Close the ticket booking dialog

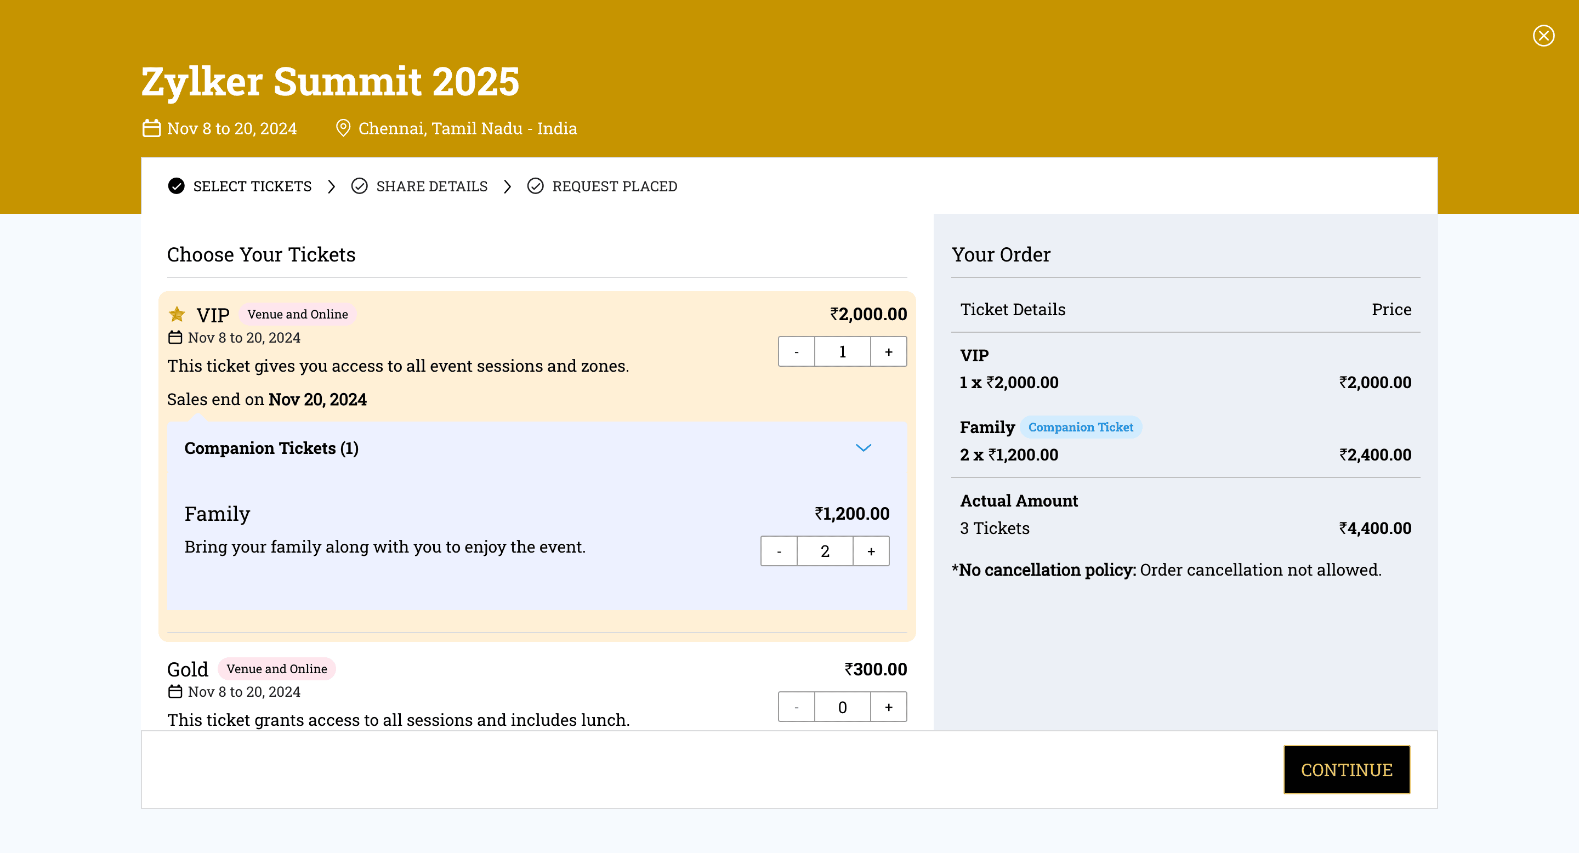[x=1543, y=36]
